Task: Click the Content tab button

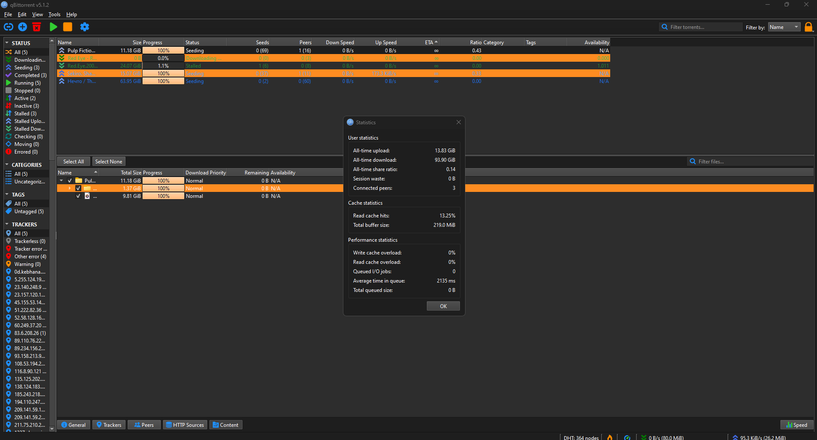Action: pyautogui.click(x=226, y=425)
